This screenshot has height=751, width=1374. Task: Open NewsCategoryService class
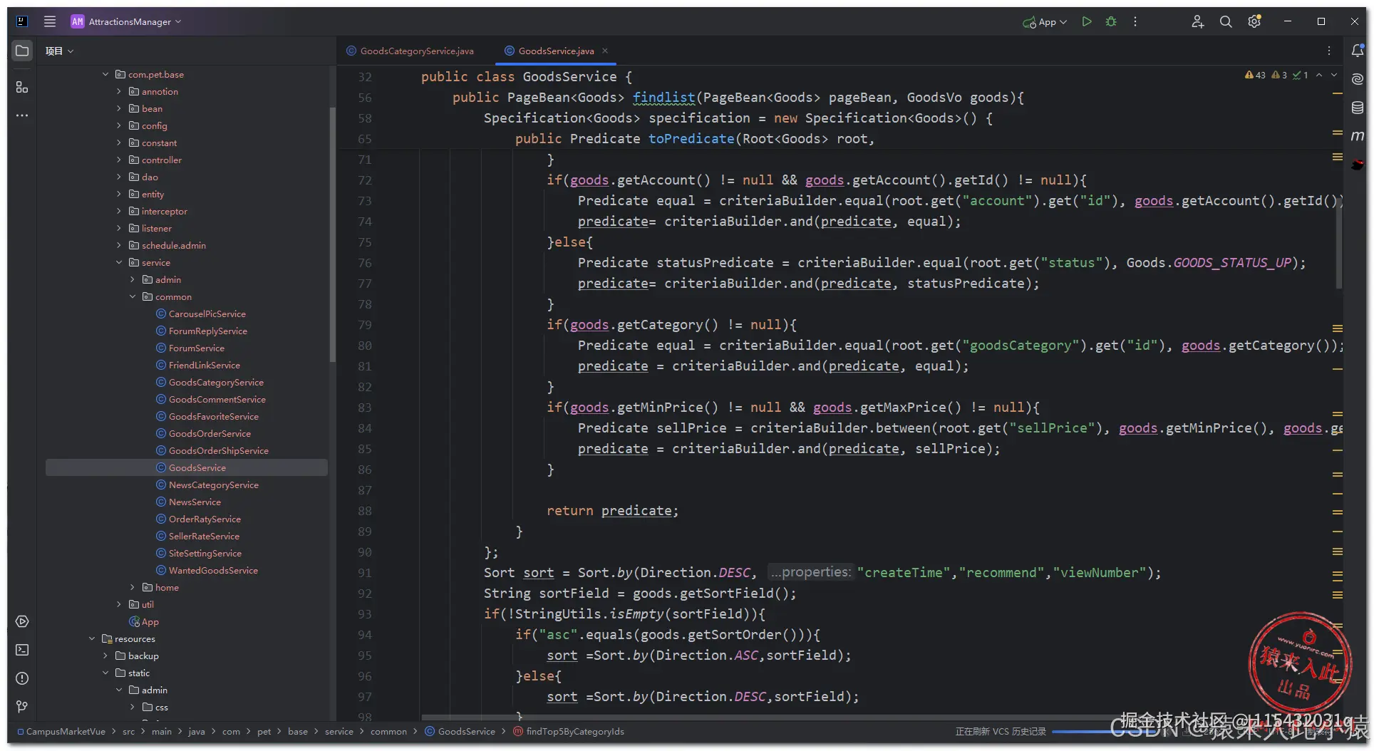click(x=214, y=485)
